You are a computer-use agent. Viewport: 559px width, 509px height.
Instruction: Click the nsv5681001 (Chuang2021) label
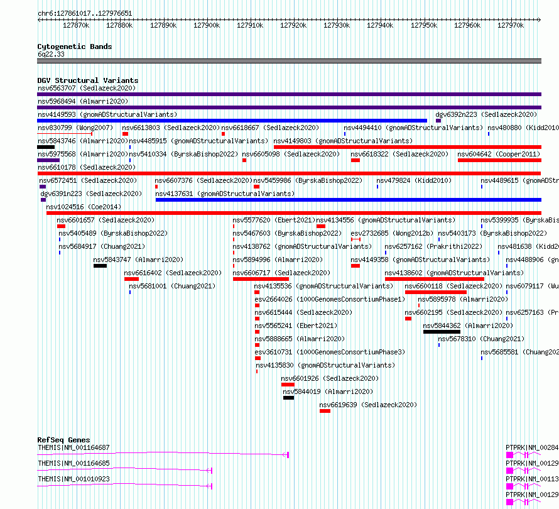[172, 286]
